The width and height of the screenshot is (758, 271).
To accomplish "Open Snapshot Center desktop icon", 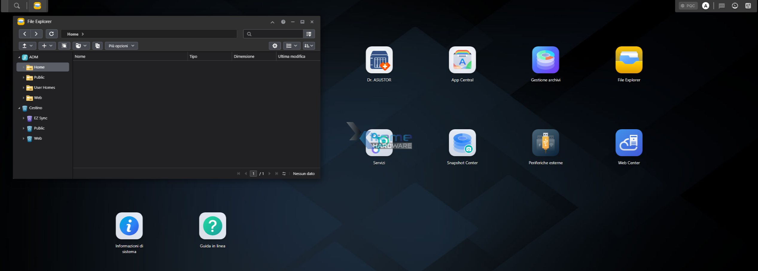I will click(462, 143).
